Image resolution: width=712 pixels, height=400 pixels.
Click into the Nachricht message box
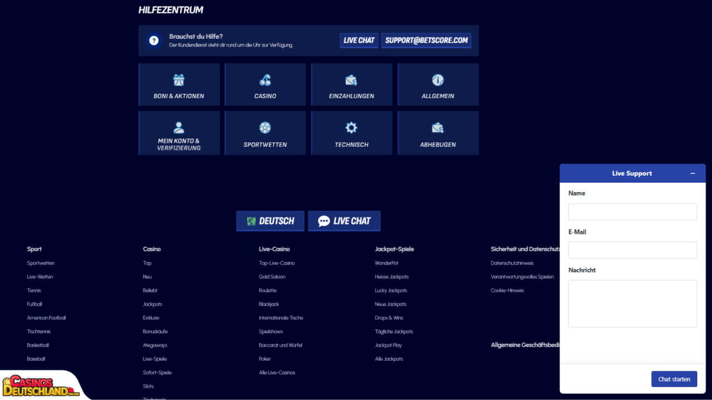coord(633,304)
